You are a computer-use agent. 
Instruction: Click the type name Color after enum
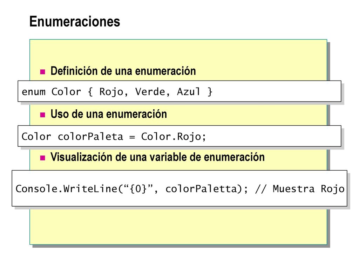(66, 92)
